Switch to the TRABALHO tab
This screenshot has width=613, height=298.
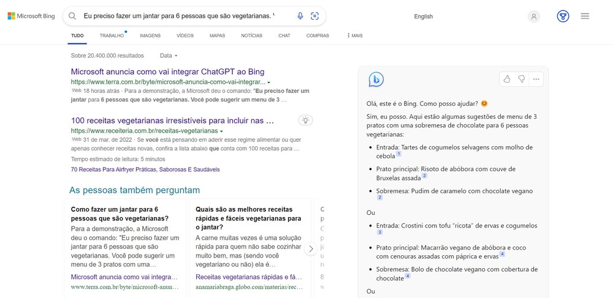click(x=112, y=35)
